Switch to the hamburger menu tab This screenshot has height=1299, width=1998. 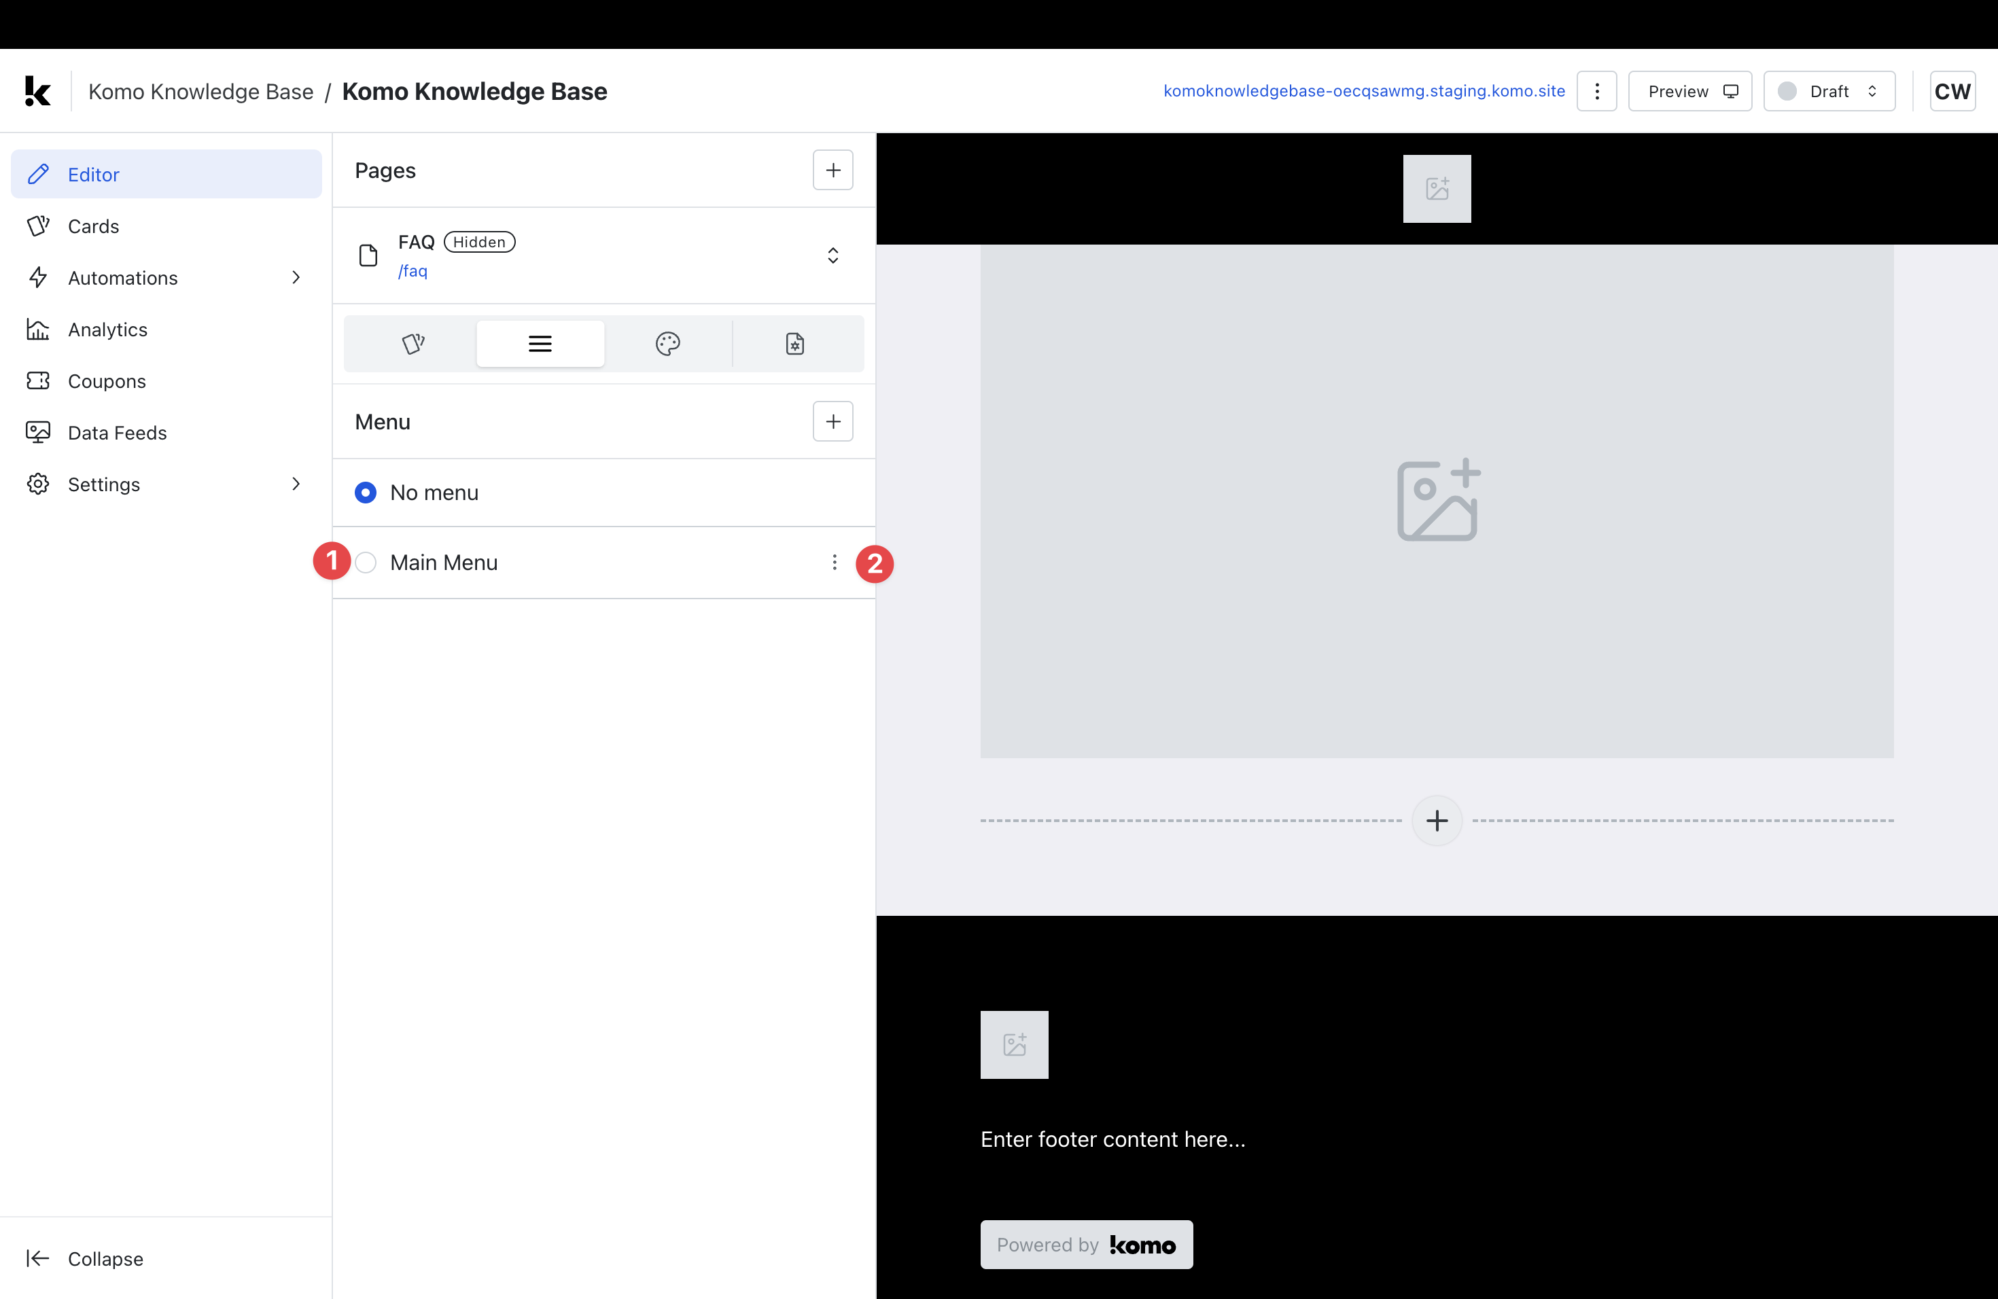coord(540,343)
